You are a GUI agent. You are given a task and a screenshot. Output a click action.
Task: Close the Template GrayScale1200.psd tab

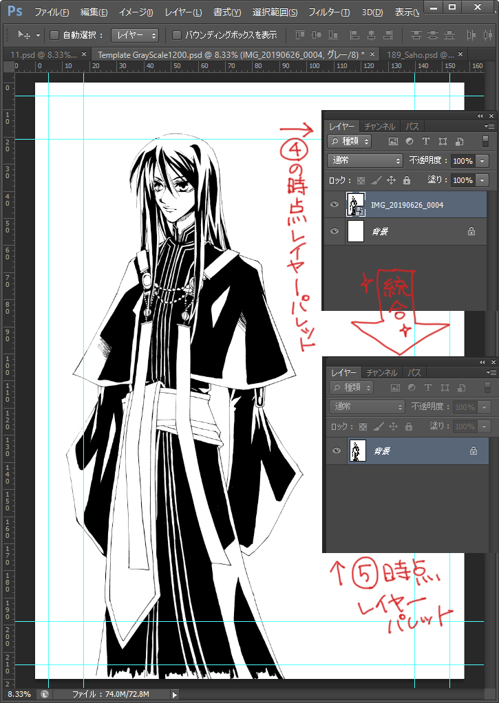click(372, 54)
